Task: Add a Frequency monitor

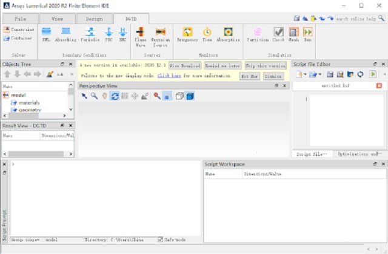Action: tap(187, 34)
